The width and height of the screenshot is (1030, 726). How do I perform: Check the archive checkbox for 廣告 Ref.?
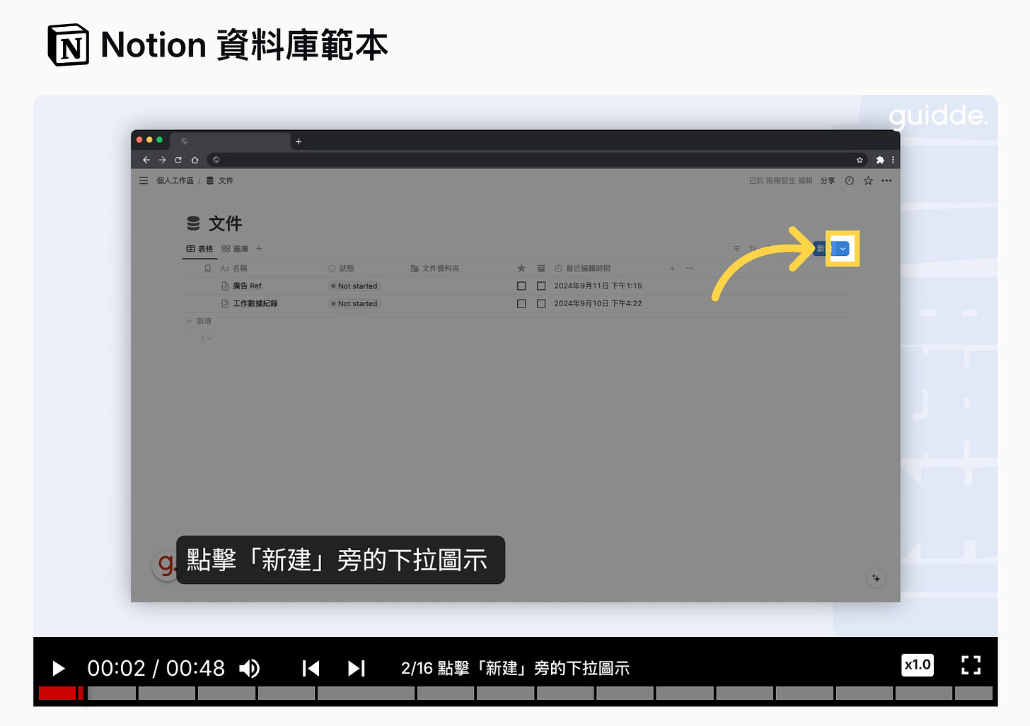pyautogui.click(x=541, y=286)
